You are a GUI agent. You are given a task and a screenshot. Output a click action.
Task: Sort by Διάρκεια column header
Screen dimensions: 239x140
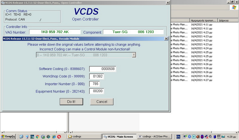(228, 20)
